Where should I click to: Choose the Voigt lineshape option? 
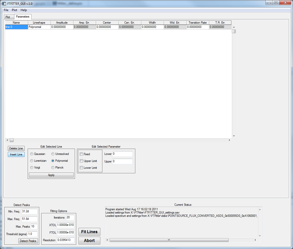coord(32,168)
